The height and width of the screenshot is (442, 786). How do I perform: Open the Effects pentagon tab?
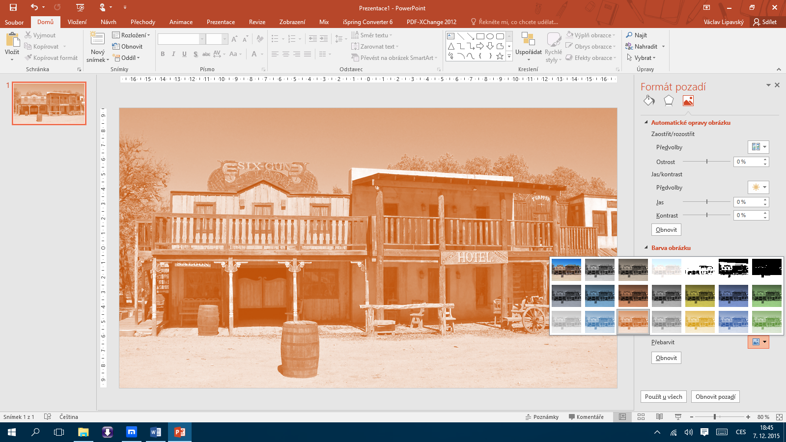pos(669,101)
